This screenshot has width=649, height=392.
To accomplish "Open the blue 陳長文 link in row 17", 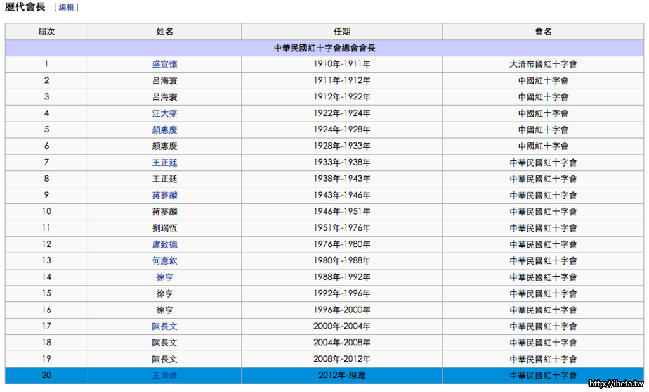I will (x=164, y=326).
